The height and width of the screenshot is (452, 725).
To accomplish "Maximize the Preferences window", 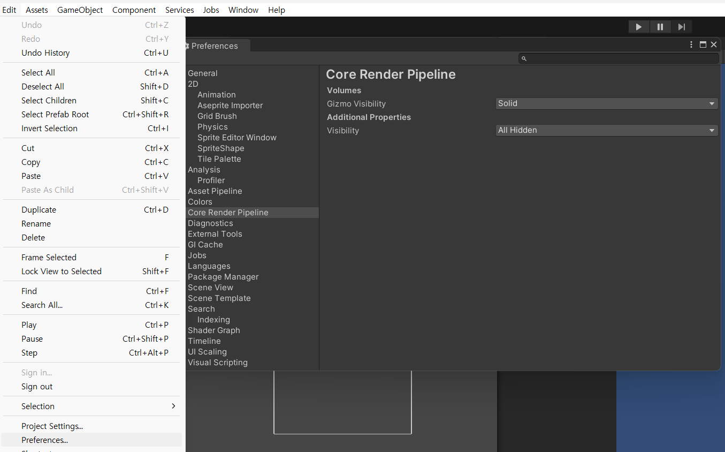I will (703, 45).
